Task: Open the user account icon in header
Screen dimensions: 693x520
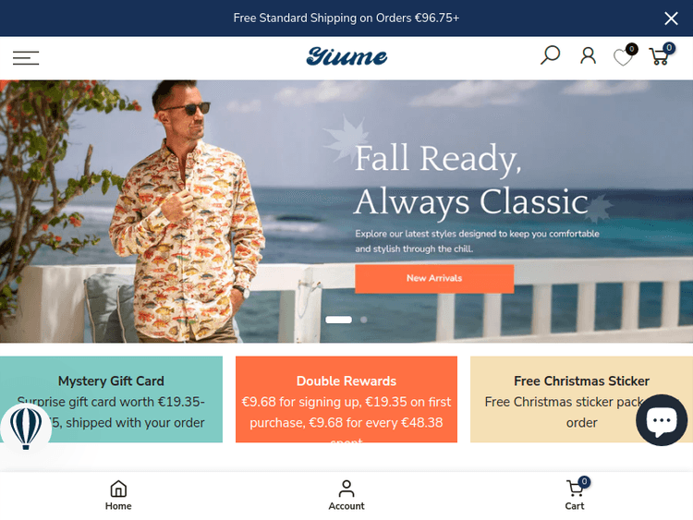Action: (588, 56)
